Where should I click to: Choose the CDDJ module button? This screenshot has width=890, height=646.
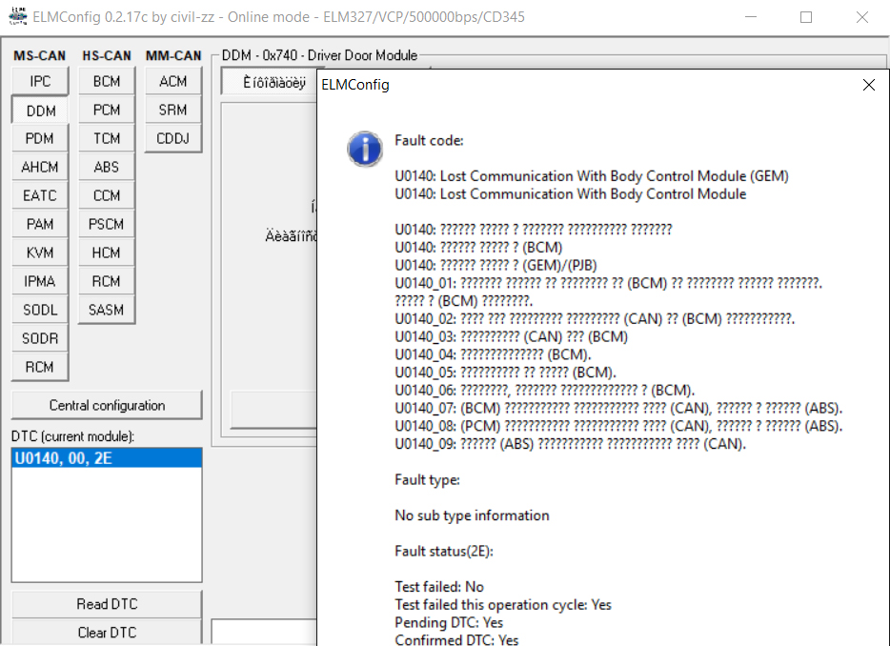tap(173, 138)
